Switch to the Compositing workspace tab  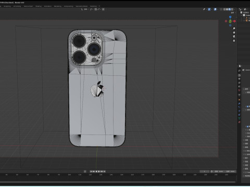[68, 6]
